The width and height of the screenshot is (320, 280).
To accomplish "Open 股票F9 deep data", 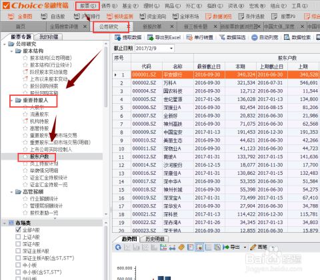I will 283,16.
